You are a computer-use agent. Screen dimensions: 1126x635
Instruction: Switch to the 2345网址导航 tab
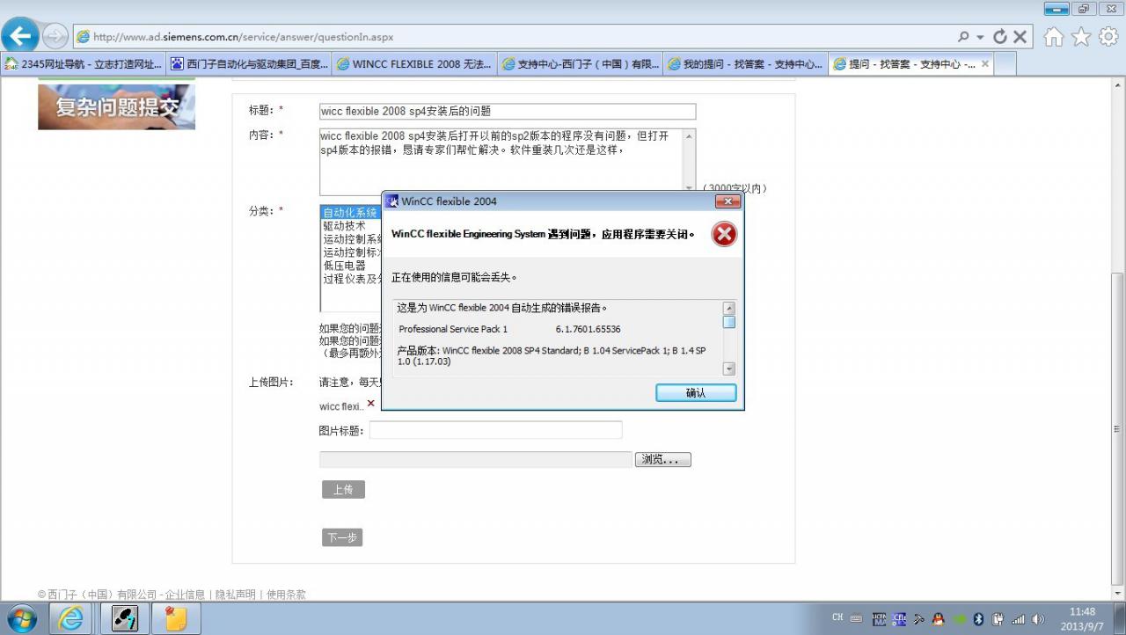(83, 64)
